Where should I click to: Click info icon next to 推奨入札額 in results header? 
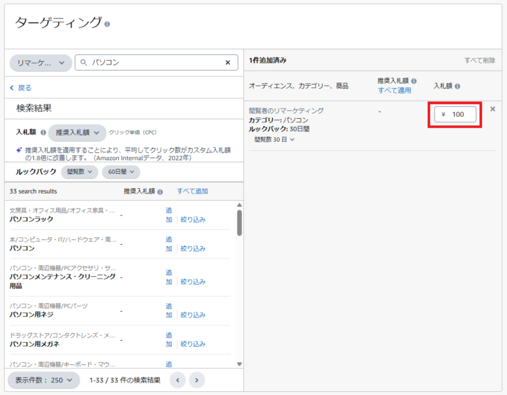tap(160, 192)
